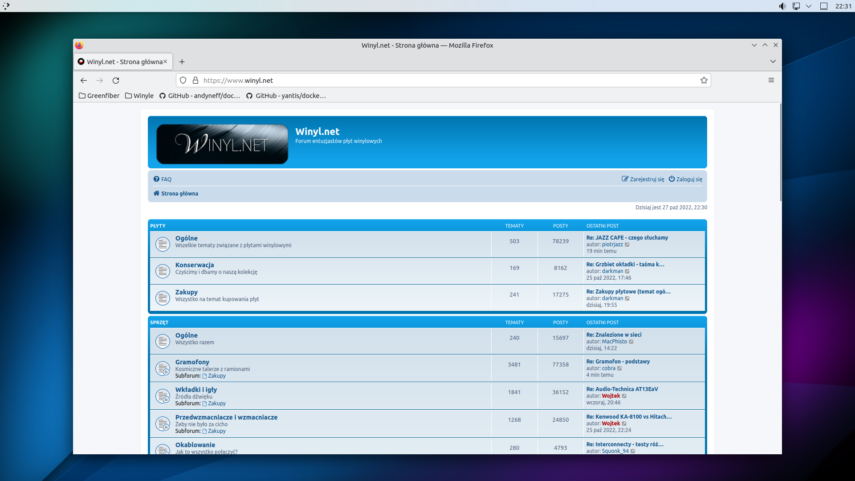Open the Ogólne forum under Sprzęt
The height and width of the screenshot is (481, 855).
(187, 335)
